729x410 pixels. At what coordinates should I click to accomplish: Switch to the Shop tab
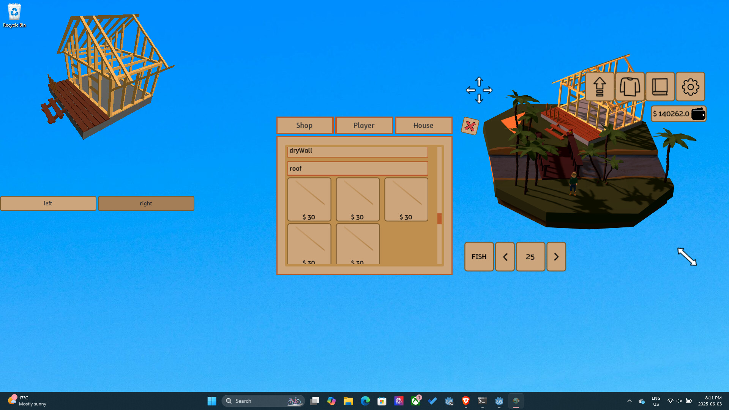pos(305,125)
